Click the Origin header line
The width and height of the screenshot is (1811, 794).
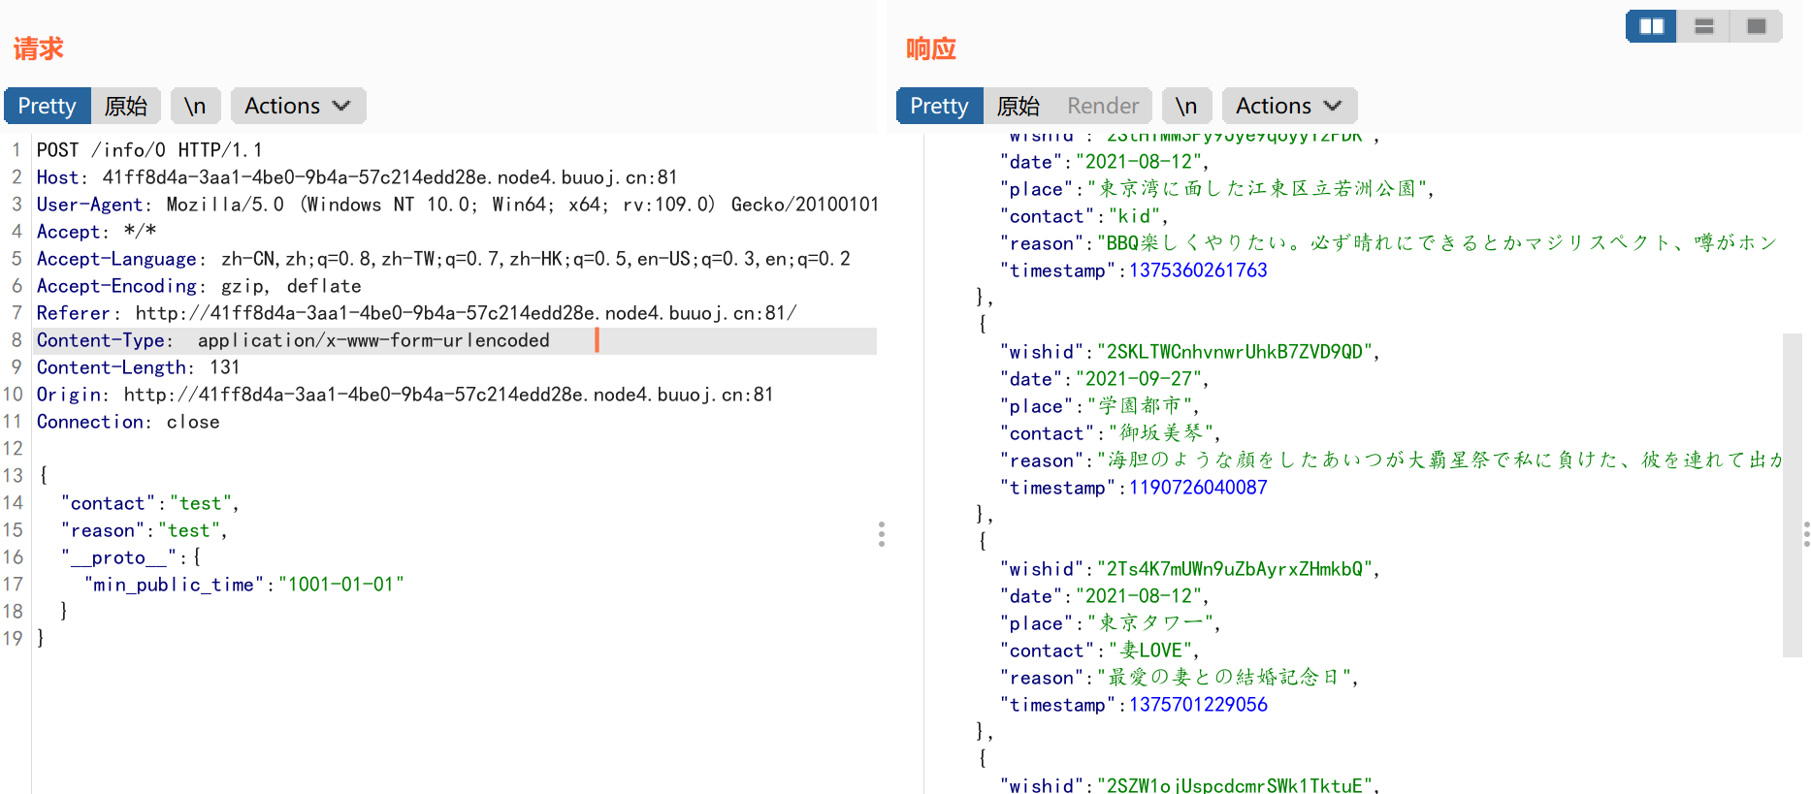405,395
